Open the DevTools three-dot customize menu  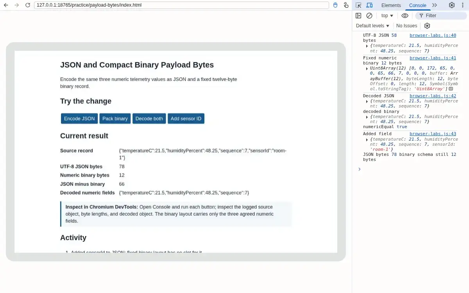point(462,5)
